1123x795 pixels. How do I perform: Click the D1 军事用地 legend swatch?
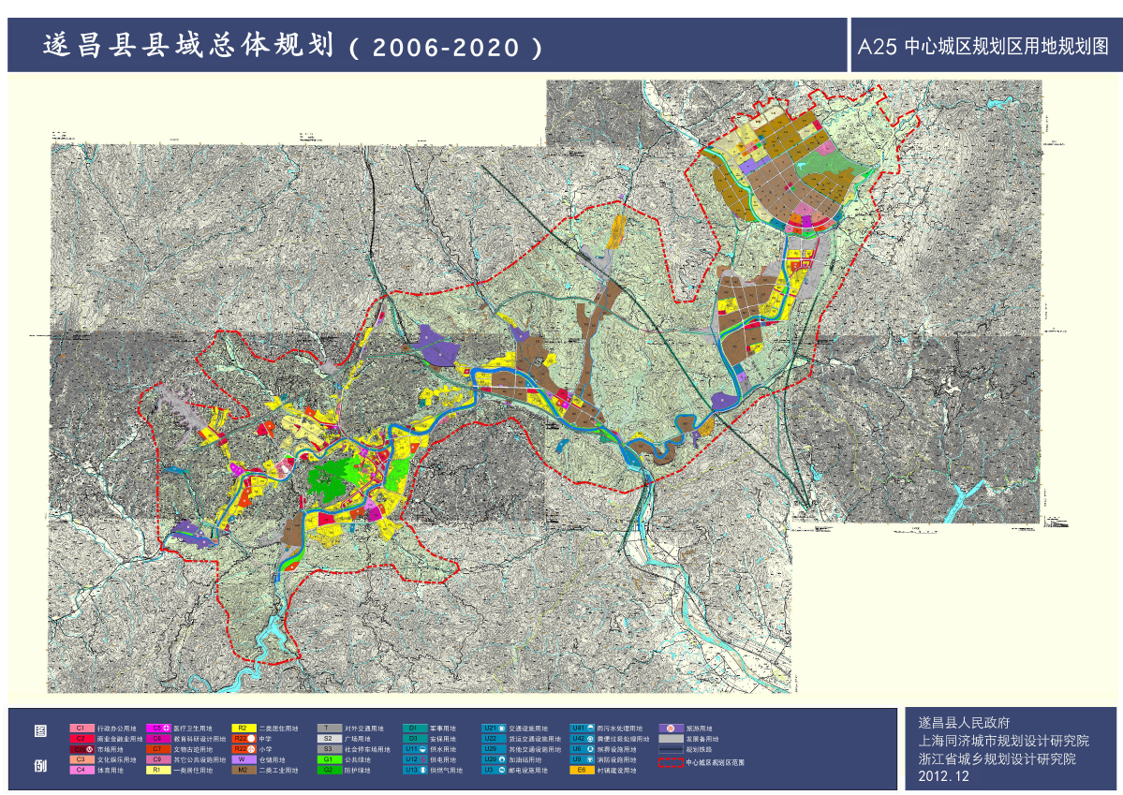coord(414,729)
